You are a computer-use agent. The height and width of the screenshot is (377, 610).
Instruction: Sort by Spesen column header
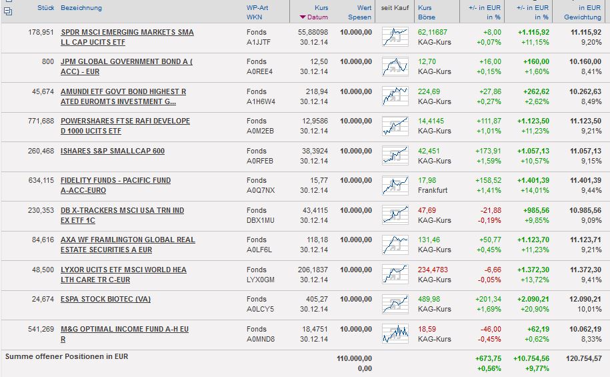[x=359, y=17]
